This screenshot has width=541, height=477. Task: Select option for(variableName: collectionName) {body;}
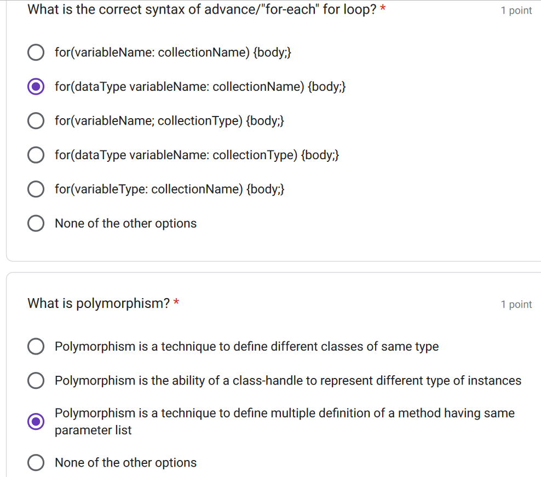[36, 52]
